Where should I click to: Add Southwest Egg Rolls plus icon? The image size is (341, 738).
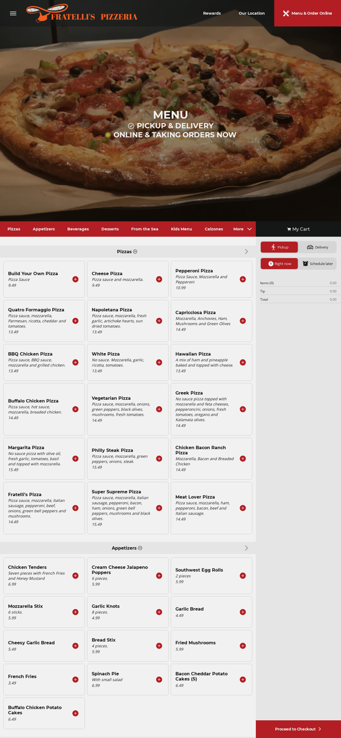(243, 576)
